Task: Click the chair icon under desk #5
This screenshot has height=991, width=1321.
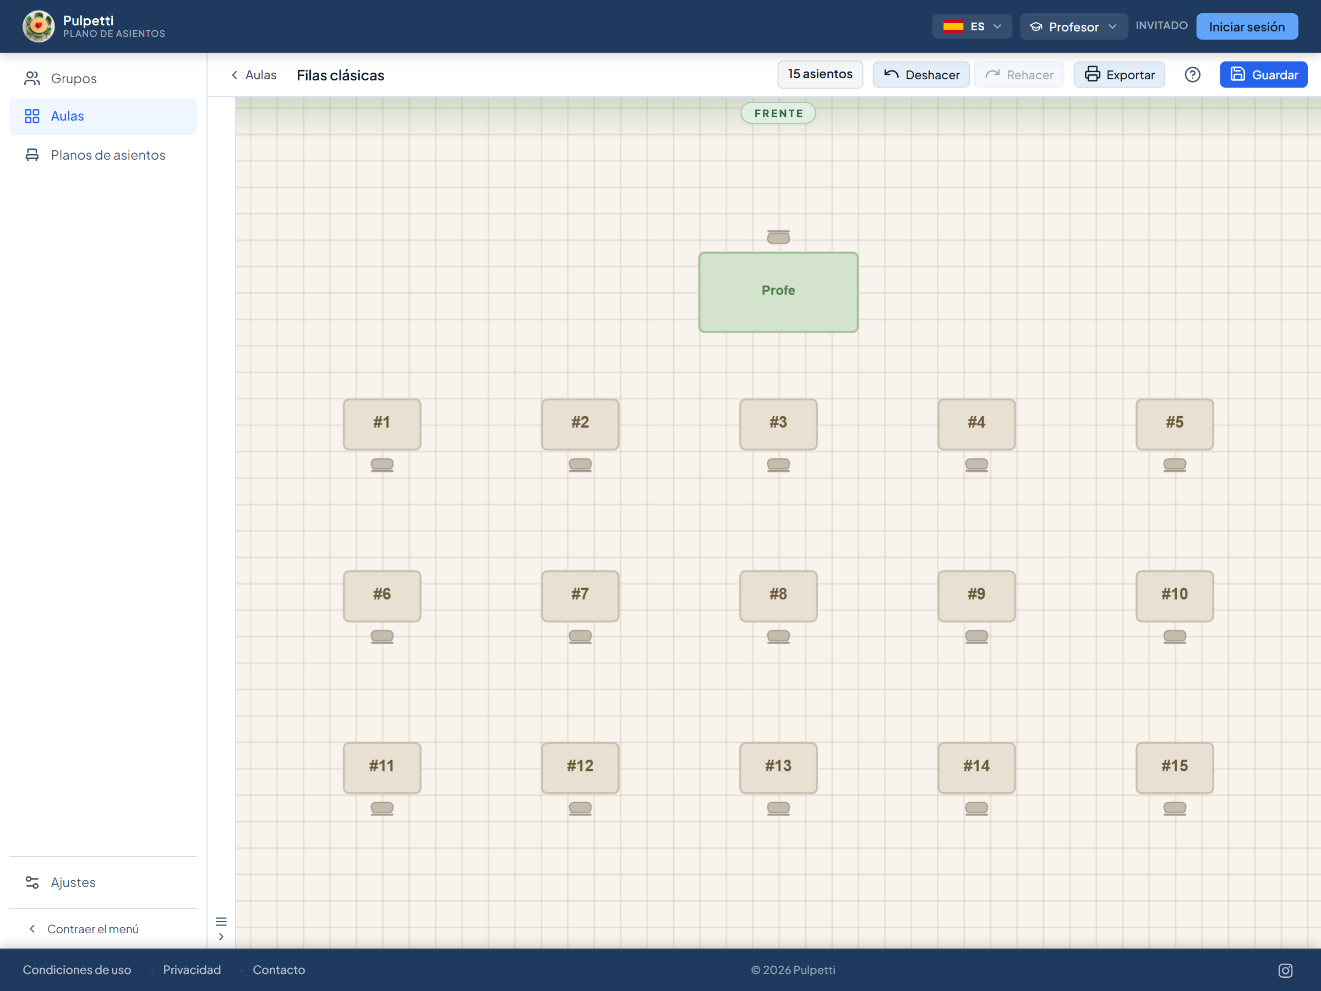Action: tap(1174, 465)
